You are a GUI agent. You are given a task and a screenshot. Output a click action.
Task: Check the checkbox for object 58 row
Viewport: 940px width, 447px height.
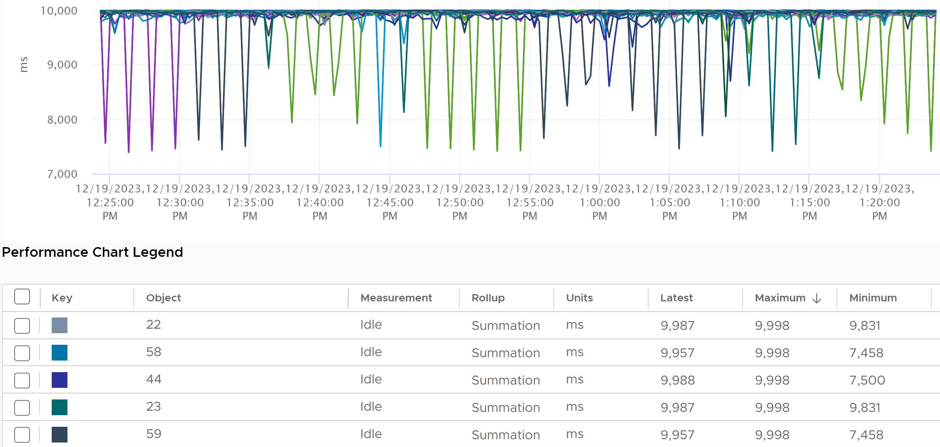click(22, 353)
